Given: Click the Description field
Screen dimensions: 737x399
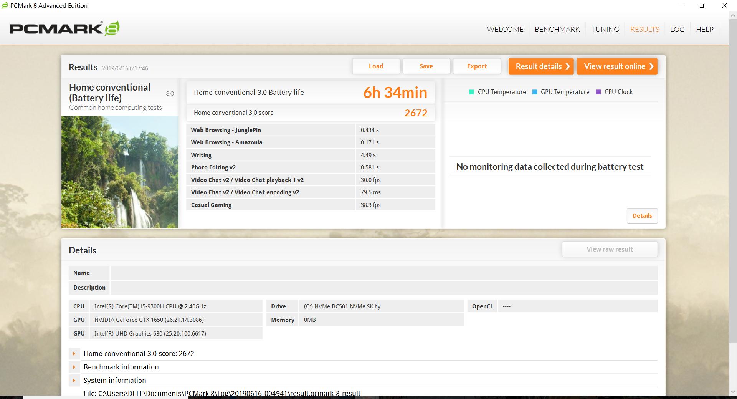Looking at the screenshot, I should coord(384,288).
